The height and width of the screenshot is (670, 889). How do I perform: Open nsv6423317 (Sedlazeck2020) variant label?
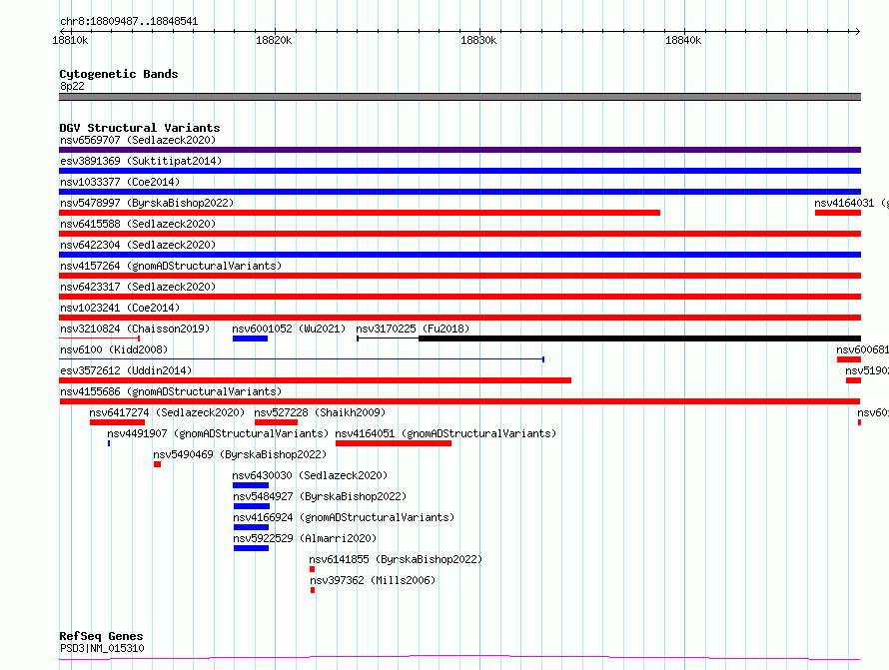(x=138, y=287)
